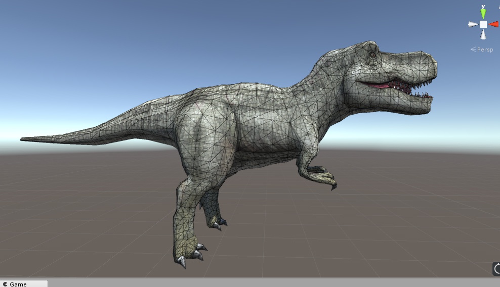Screen dimensions: 500x287
Task: Click the red X axis cone on gizmo
Action: click(494, 24)
